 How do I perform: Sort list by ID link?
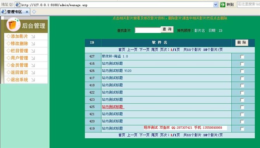[220, 31]
